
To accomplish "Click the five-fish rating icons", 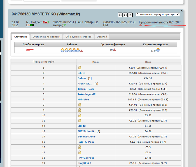I will coord(70,50).
